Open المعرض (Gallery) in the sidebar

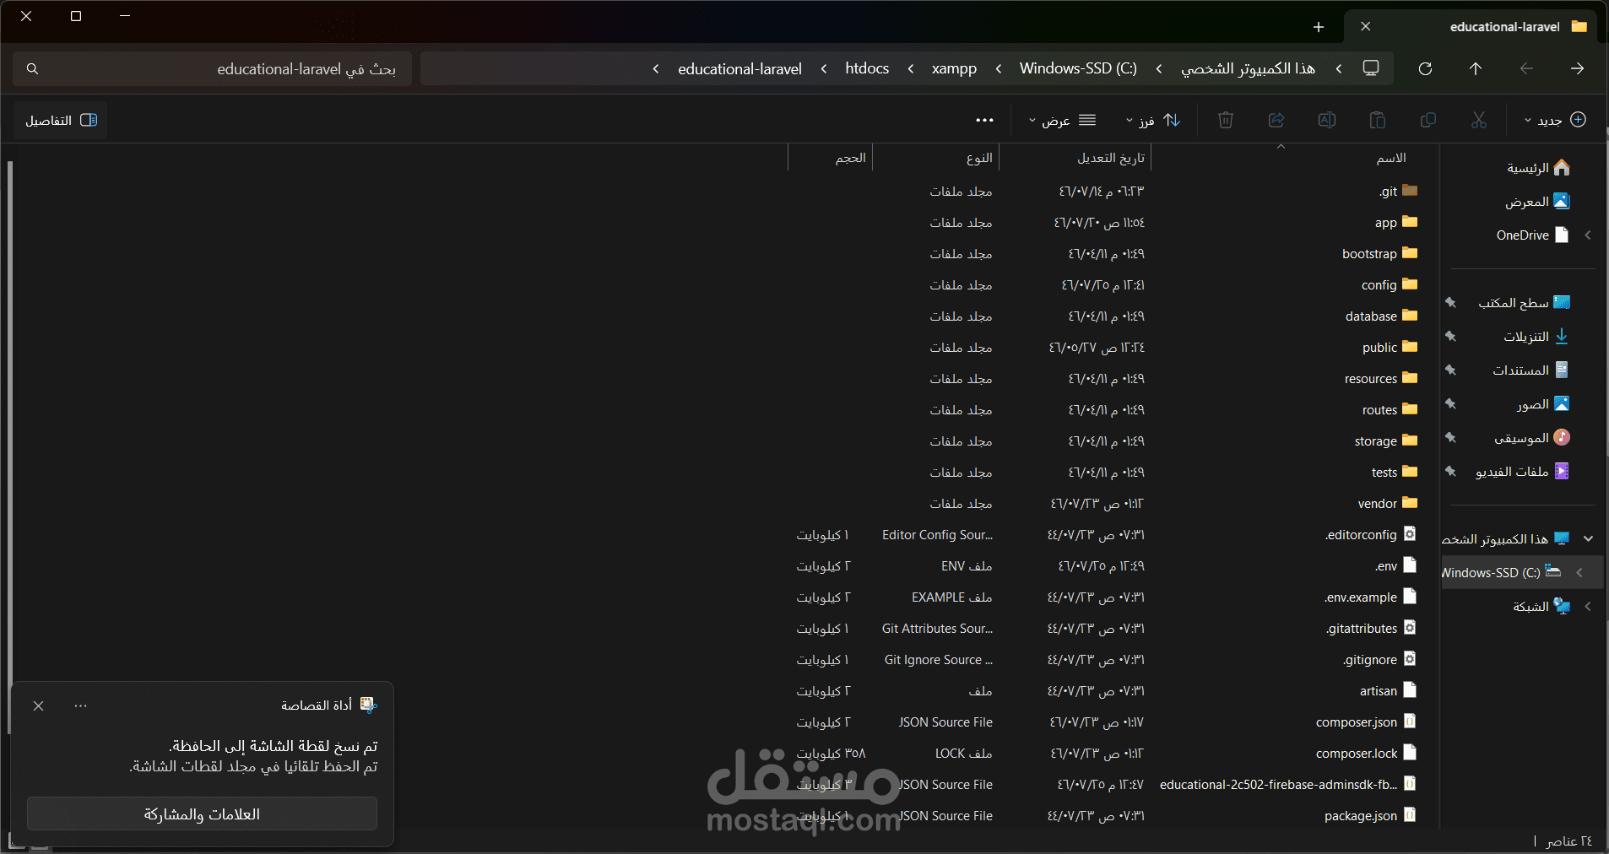(x=1537, y=202)
